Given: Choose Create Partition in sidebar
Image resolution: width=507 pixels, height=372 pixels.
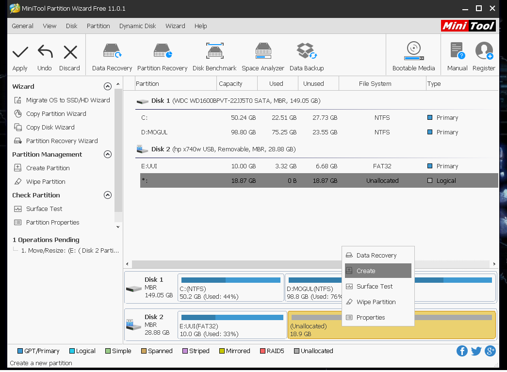Looking at the screenshot, I should tap(42, 168).
